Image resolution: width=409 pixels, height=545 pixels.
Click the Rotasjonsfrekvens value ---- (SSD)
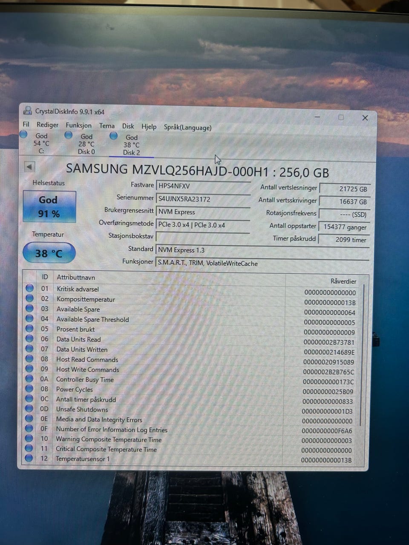point(344,214)
